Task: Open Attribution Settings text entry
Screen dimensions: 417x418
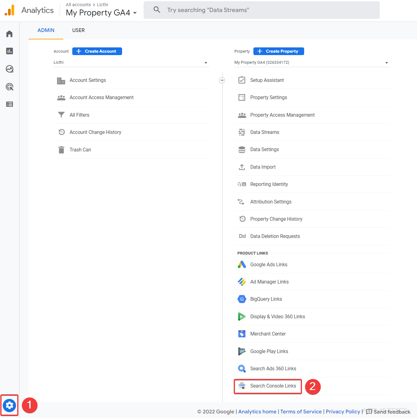Action: coord(271,202)
